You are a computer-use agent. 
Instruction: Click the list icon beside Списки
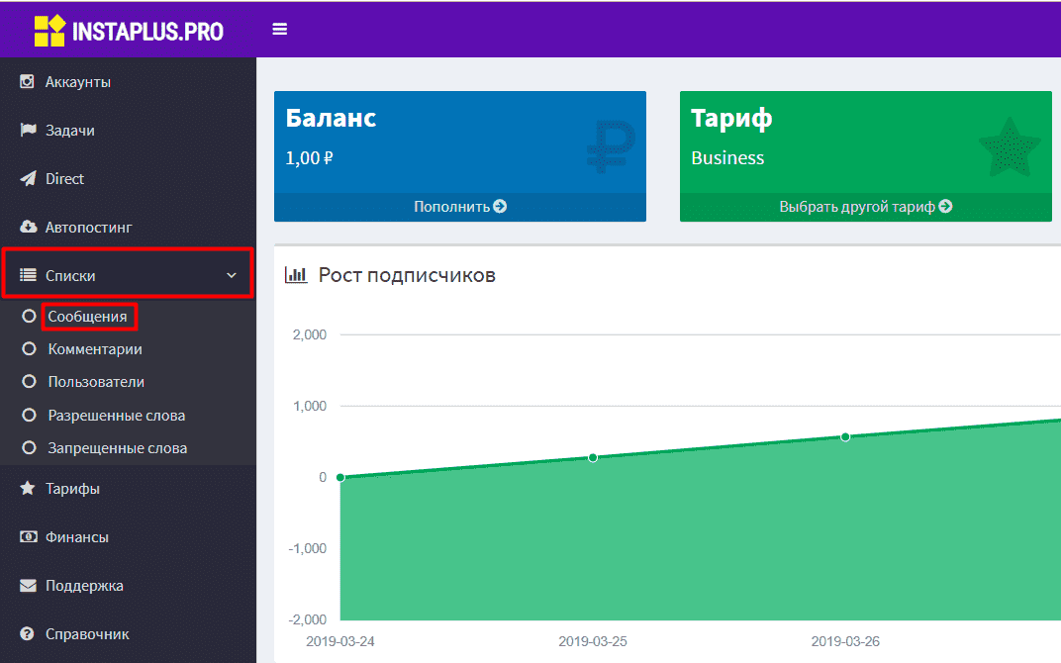click(x=28, y=275)
